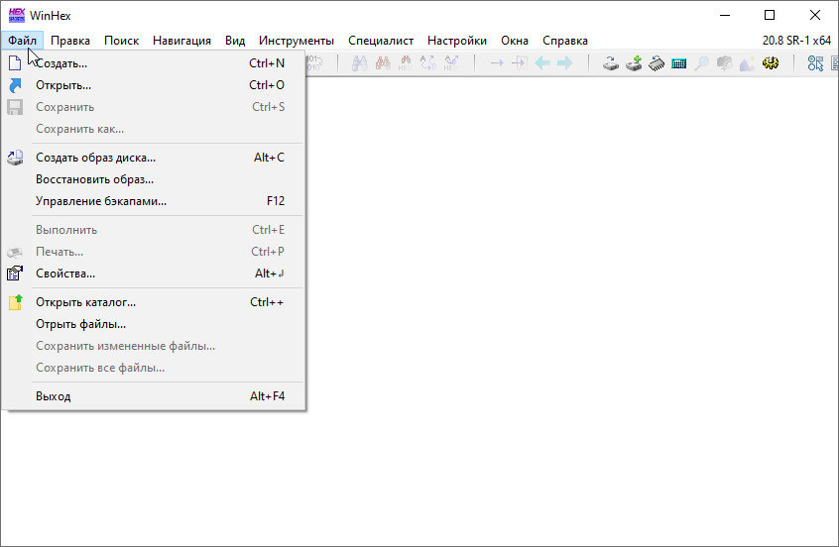Click the grayed Сохранить измененные файлы... entry

(154, 346)
